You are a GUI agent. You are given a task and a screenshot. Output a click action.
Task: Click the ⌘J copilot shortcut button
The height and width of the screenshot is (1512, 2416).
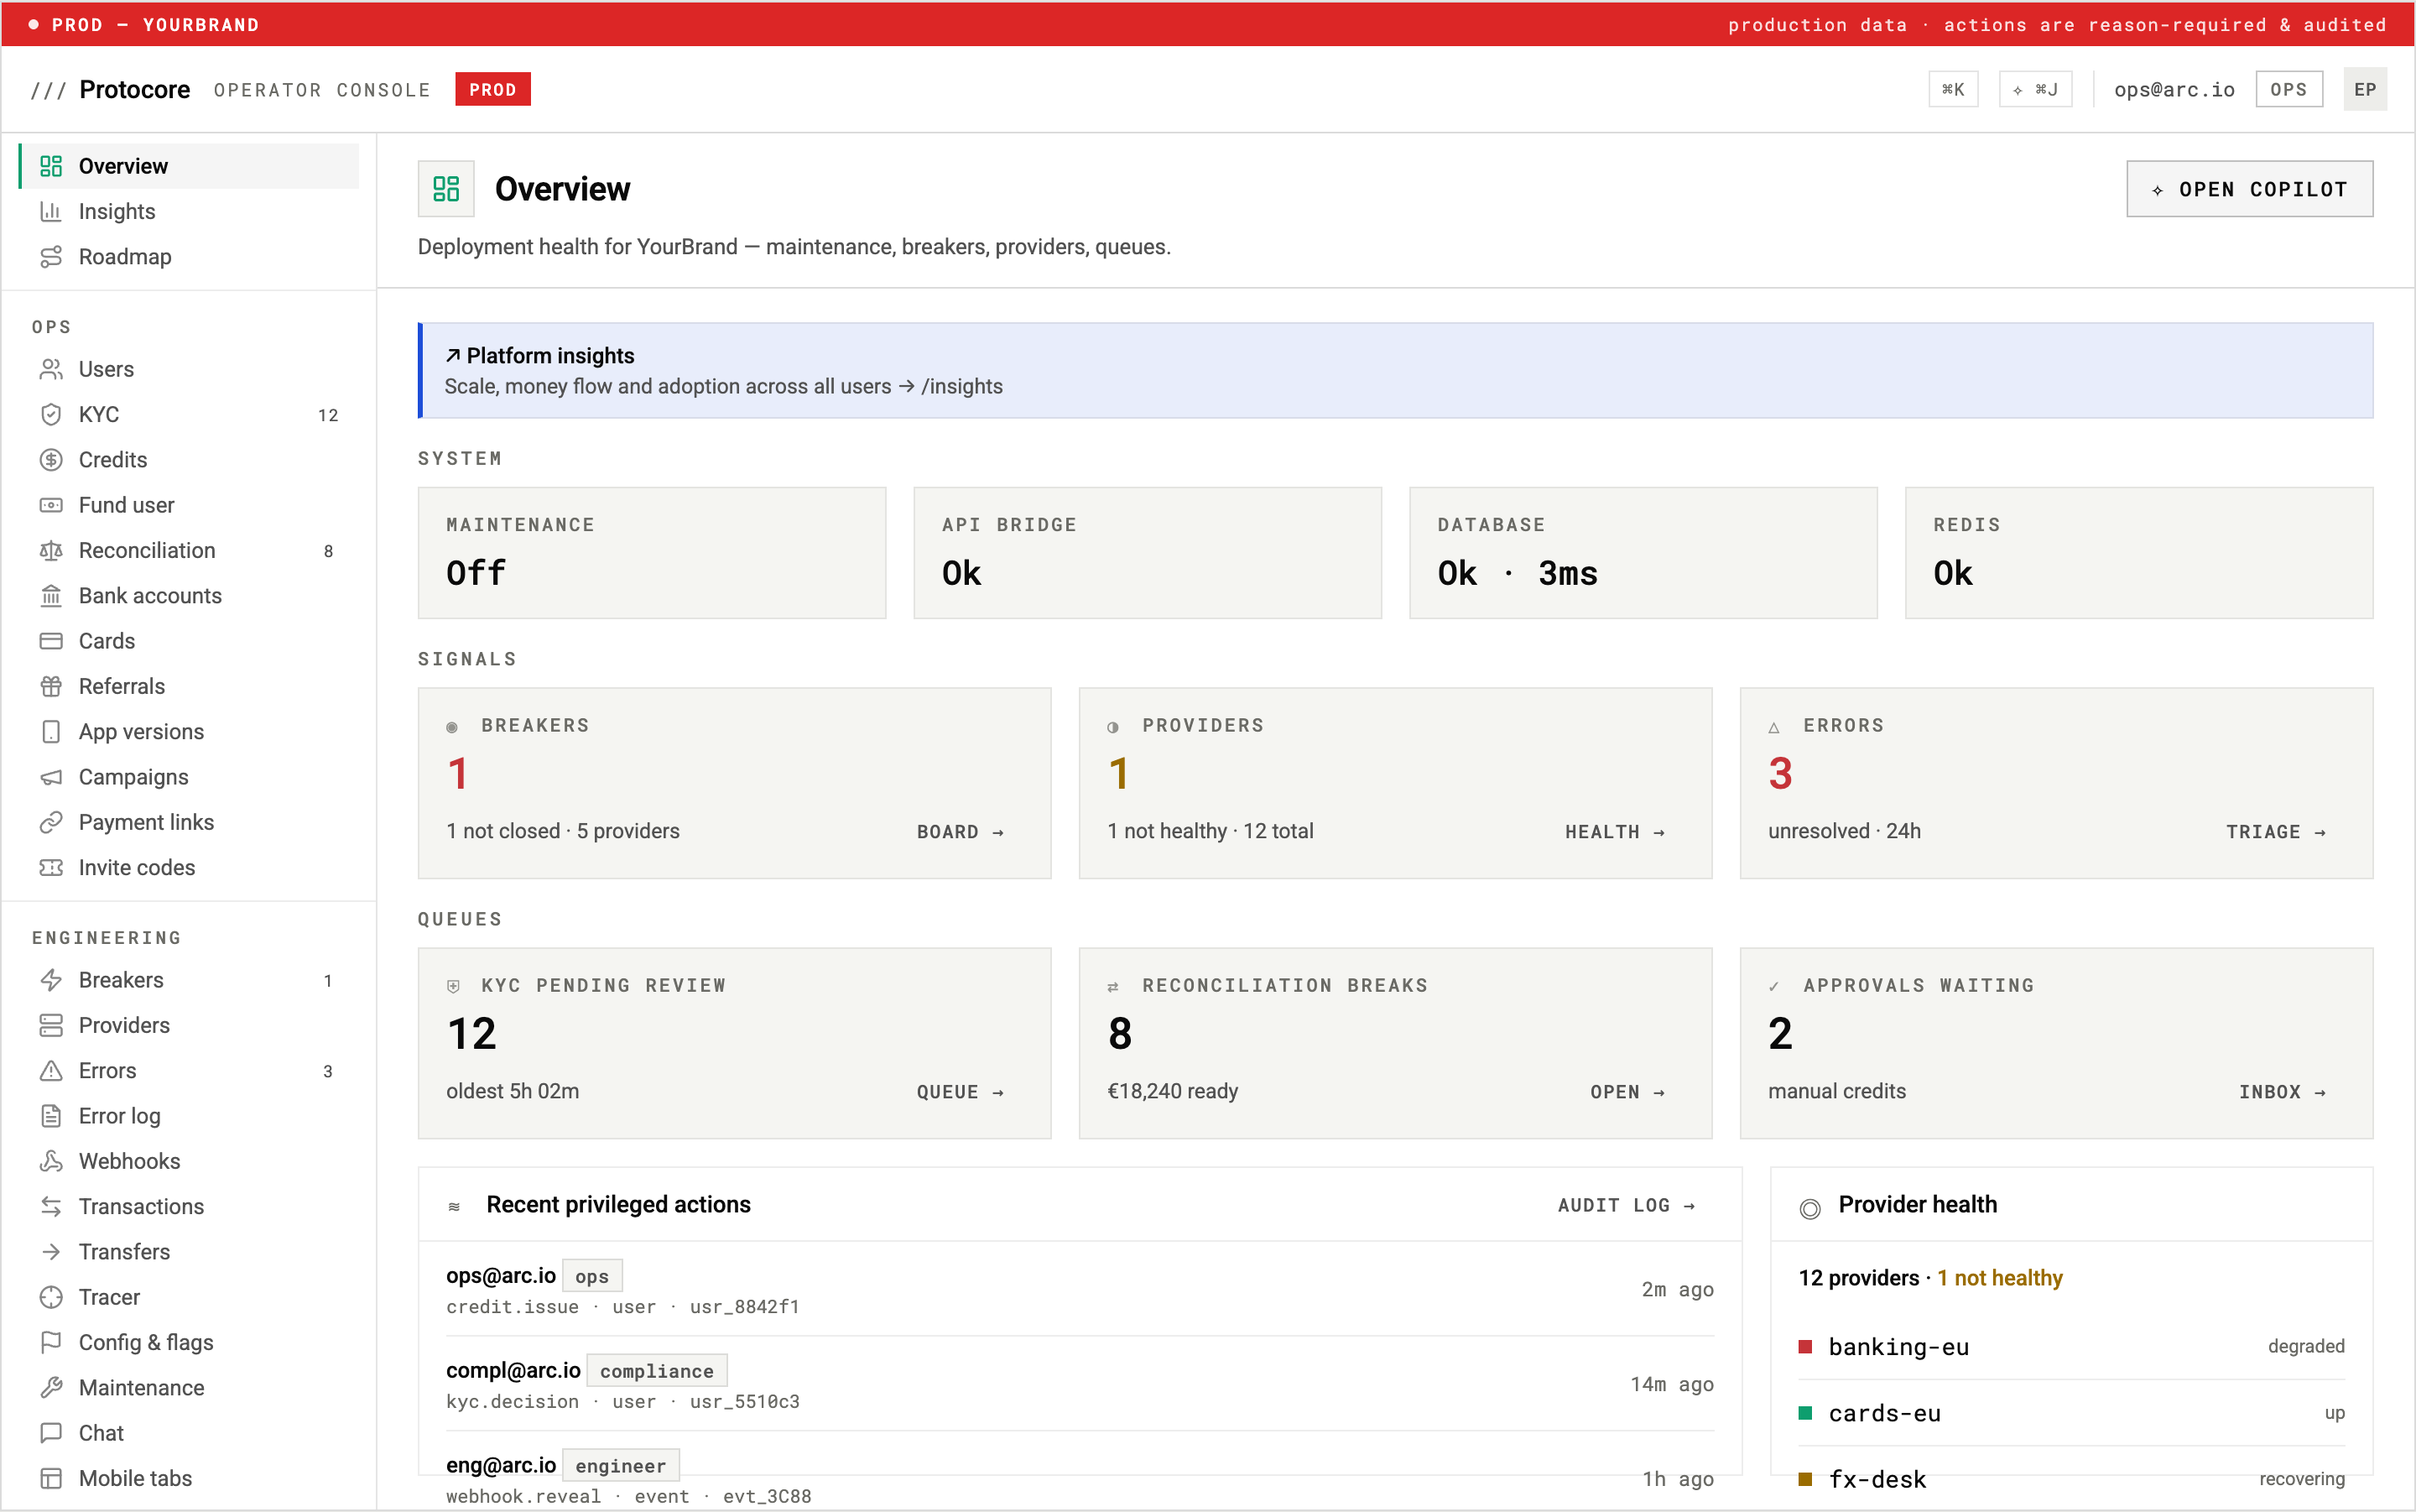tap(2035, 90)
